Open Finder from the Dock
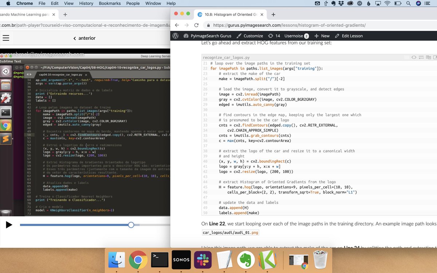Screen dimensions: 437x273 coord(117,260)
